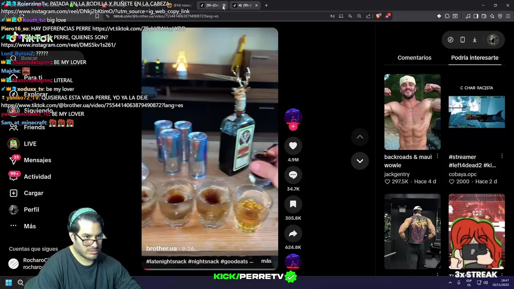
Task: Click the taskbar microphone icon
Action: coord(459,283)
